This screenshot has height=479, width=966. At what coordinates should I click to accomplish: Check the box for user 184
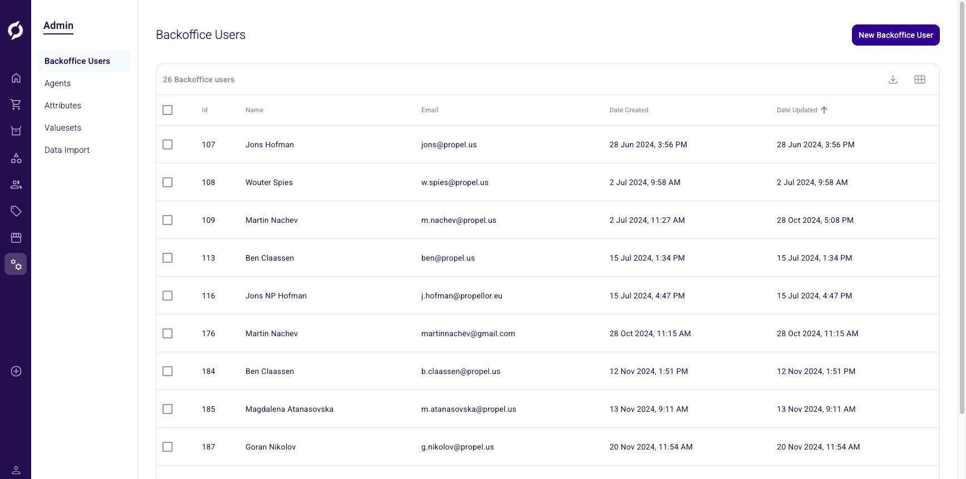point(167,371)
